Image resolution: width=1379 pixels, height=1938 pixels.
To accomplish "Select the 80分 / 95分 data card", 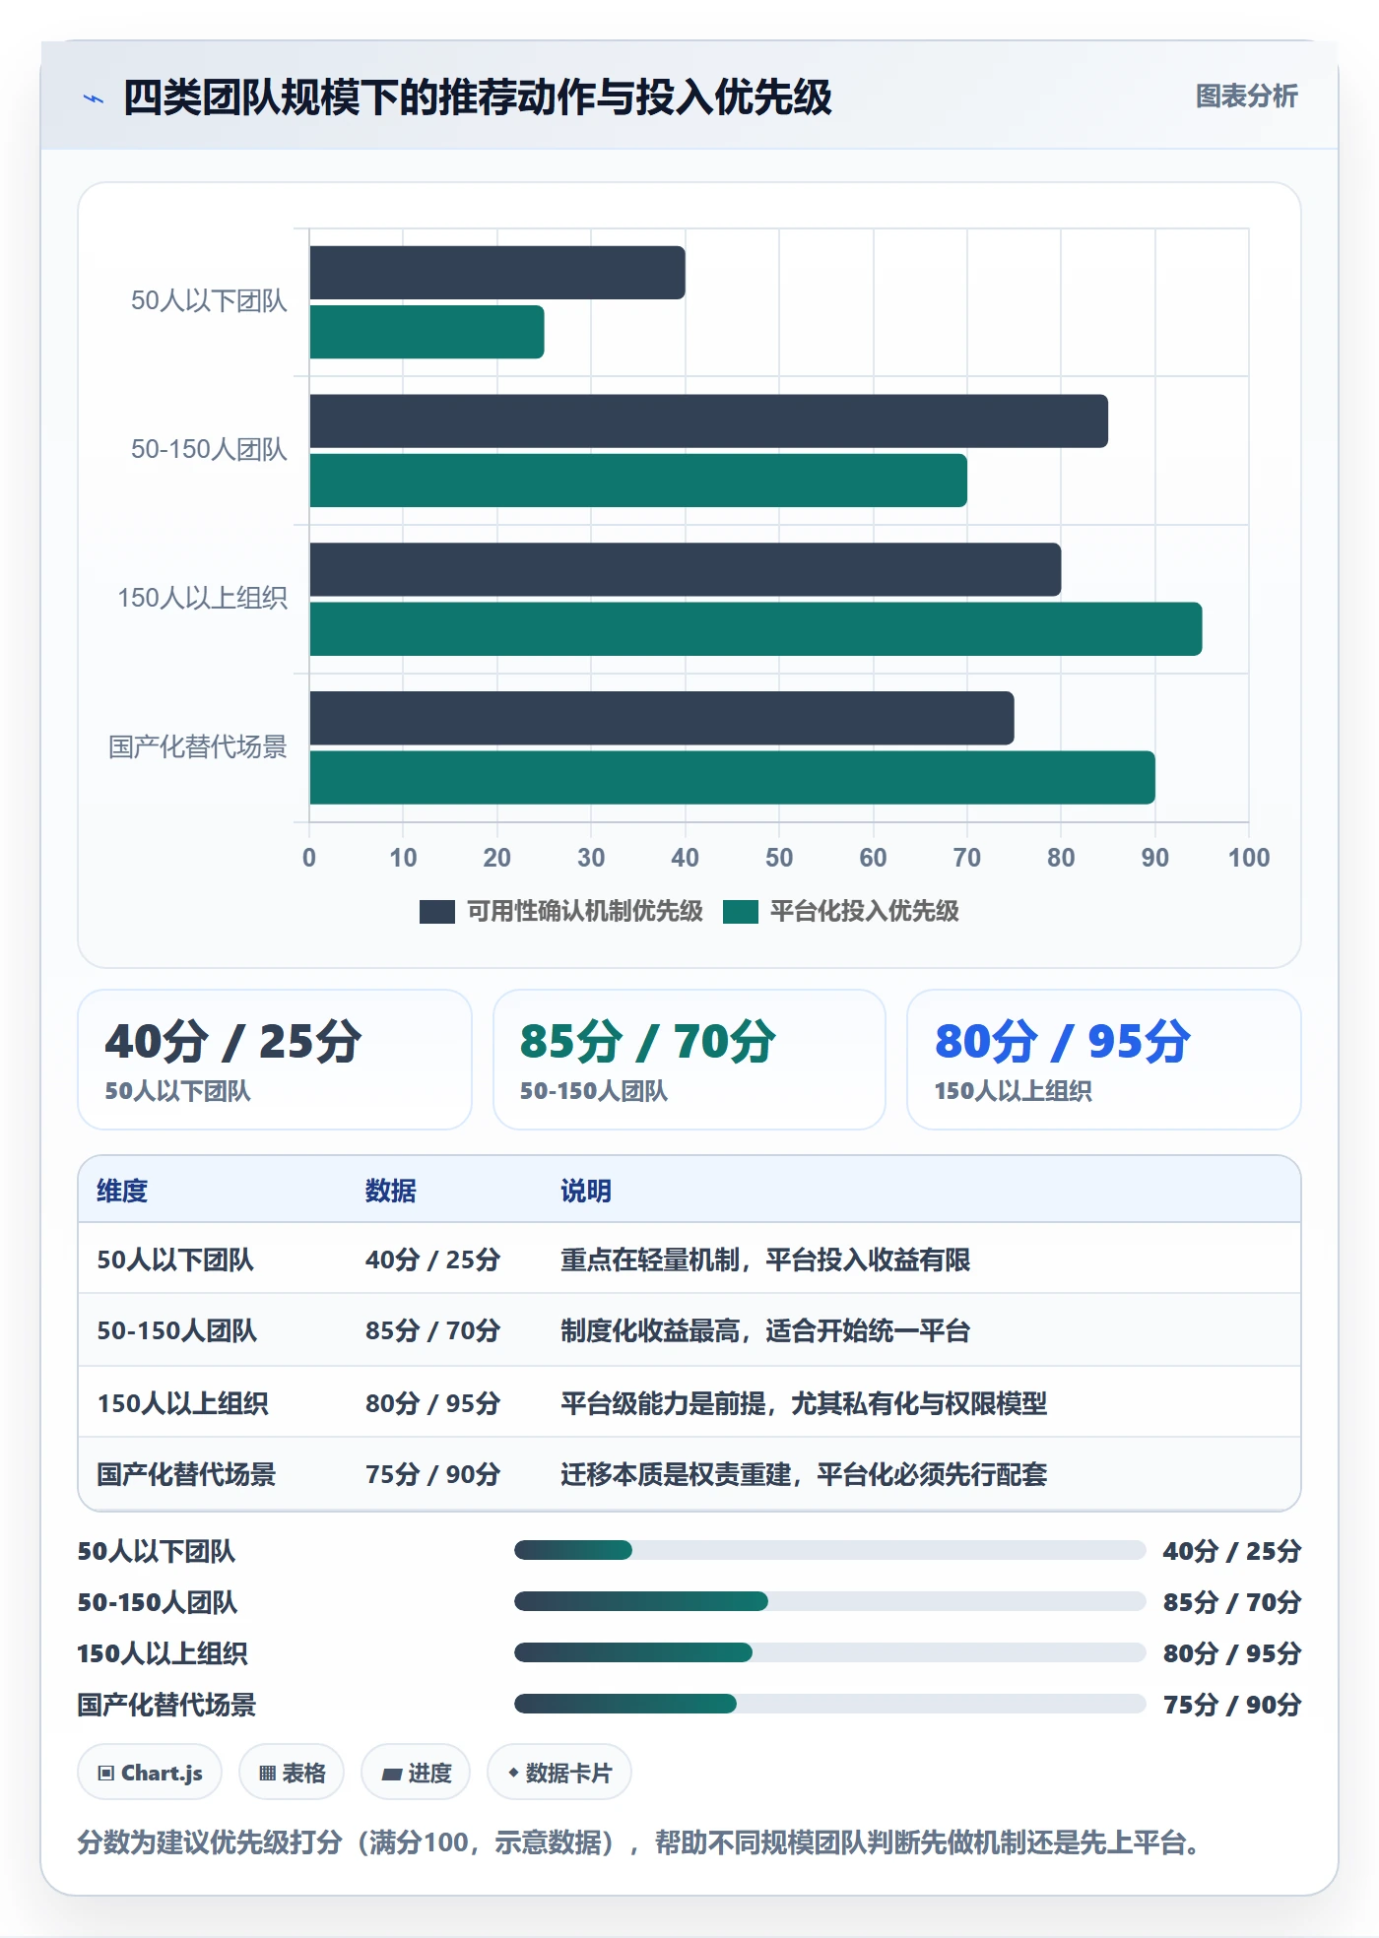I will [x=1104, y=1060].
